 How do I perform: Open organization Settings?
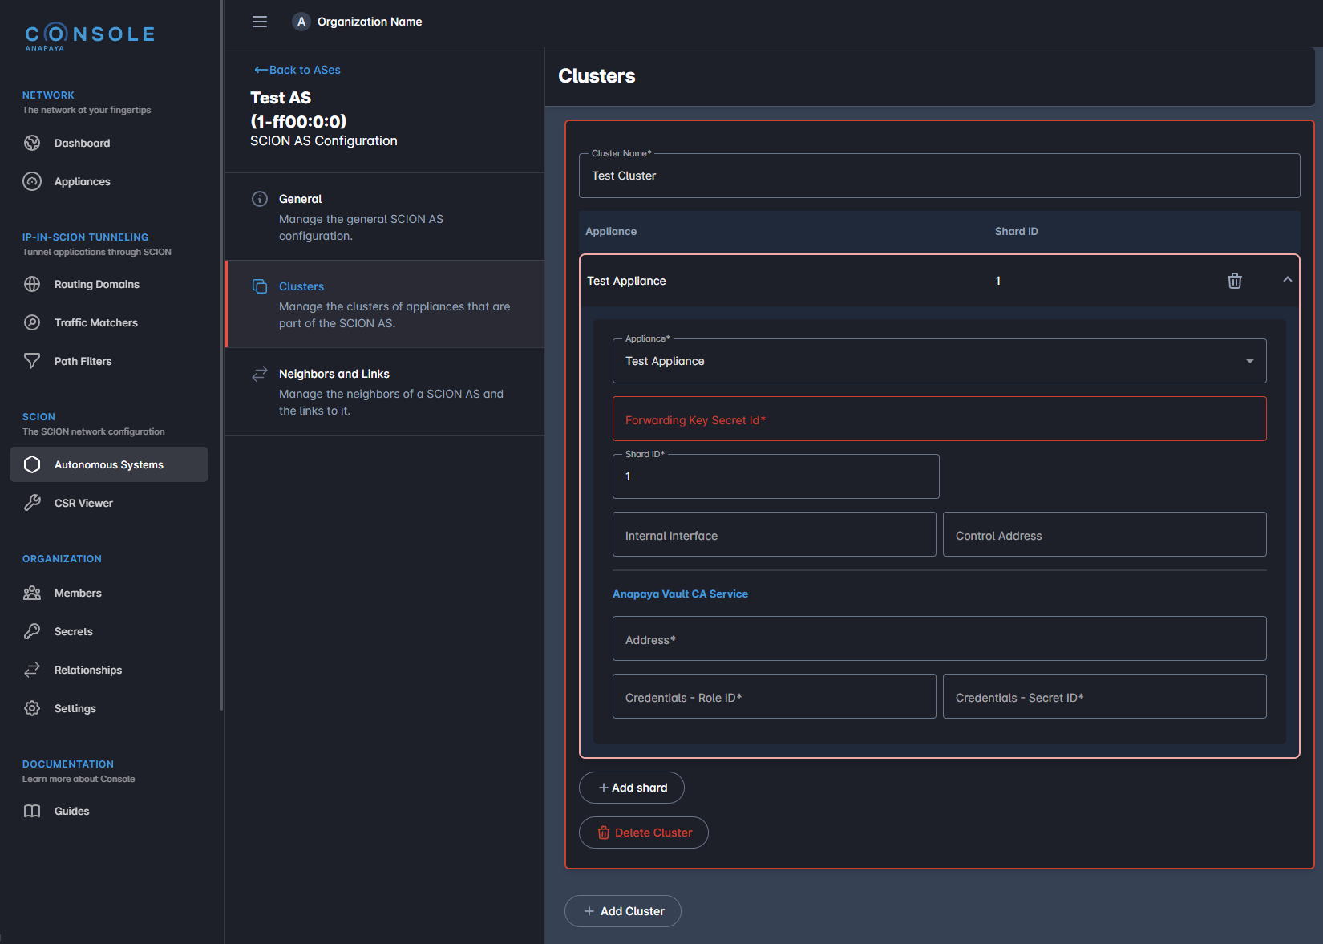click(x=75, y=708)
